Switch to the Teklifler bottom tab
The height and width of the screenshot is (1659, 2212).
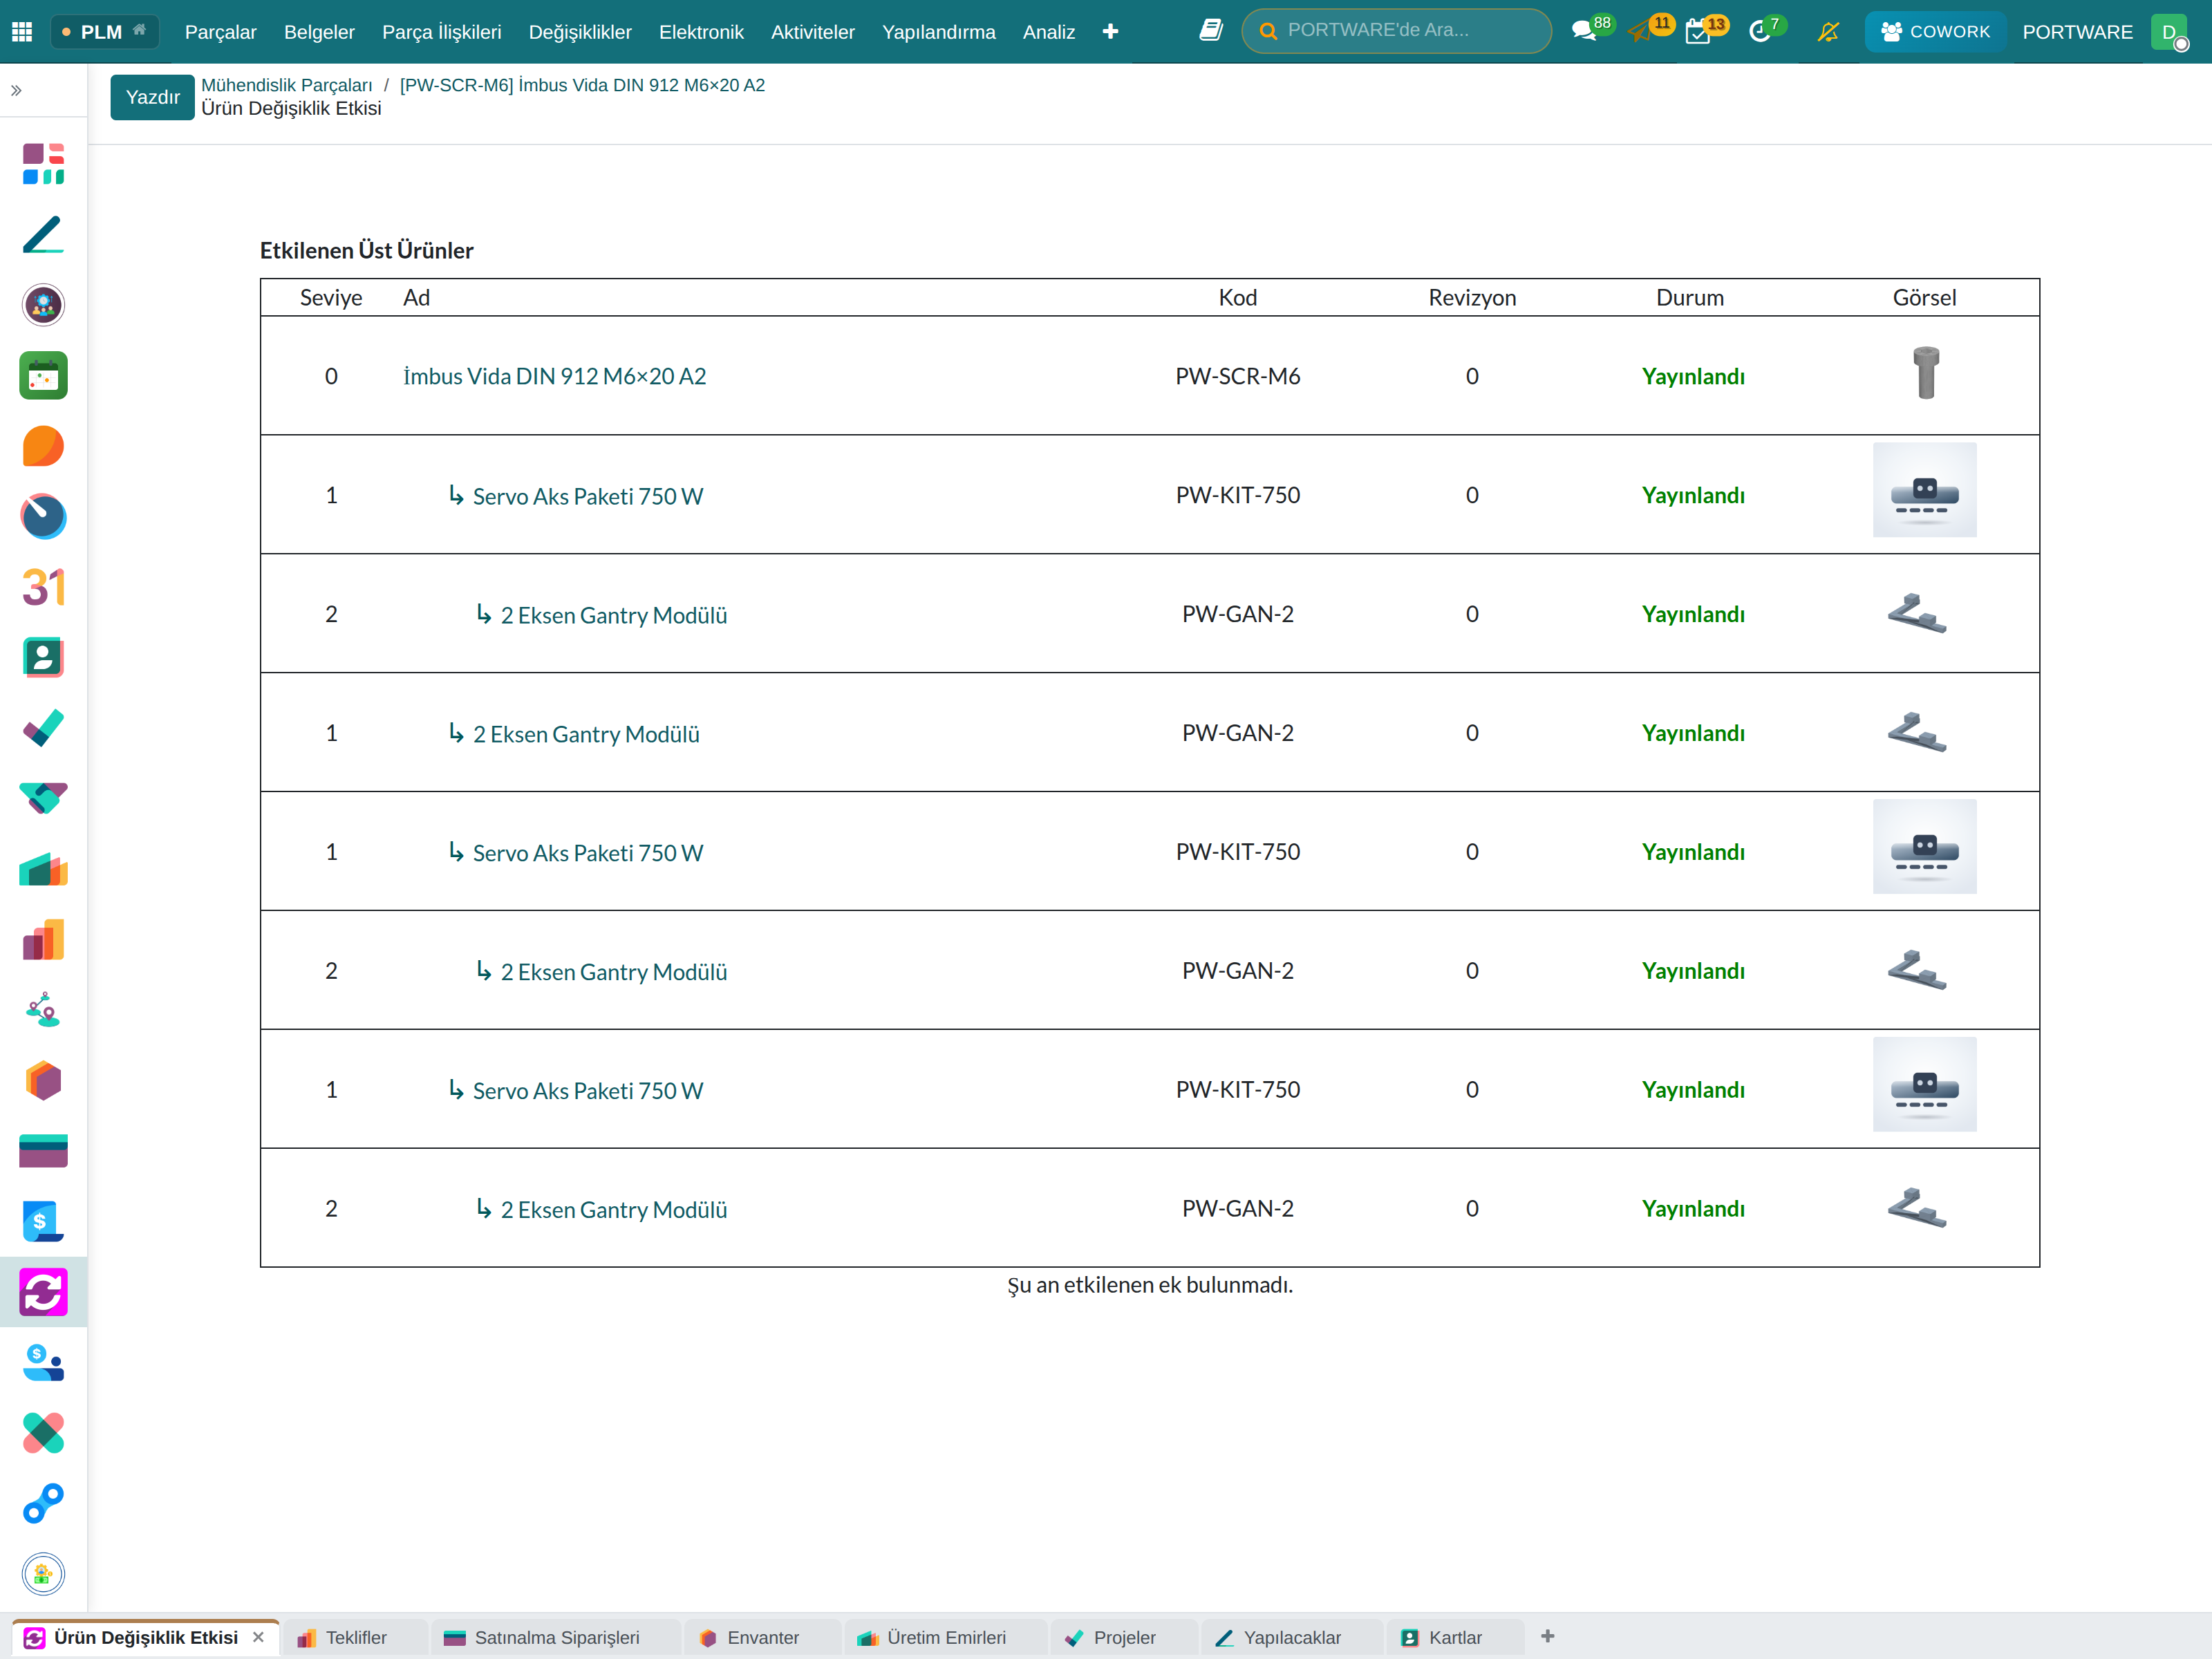(x=355, y=1638)
